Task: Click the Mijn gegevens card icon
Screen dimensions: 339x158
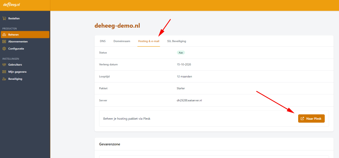Action: pyautogui.click(x=4, y=71)
